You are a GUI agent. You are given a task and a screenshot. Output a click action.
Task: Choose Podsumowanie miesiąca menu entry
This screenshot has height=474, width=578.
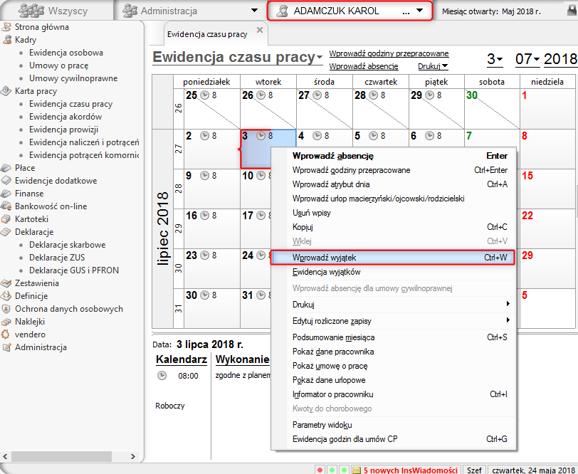coord(393,337)
